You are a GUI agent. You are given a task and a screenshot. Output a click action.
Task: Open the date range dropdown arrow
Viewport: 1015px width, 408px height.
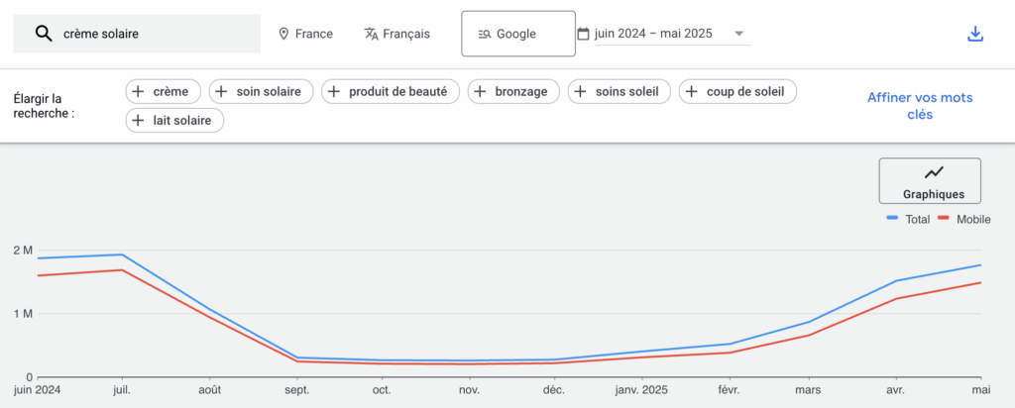(738, 34)
